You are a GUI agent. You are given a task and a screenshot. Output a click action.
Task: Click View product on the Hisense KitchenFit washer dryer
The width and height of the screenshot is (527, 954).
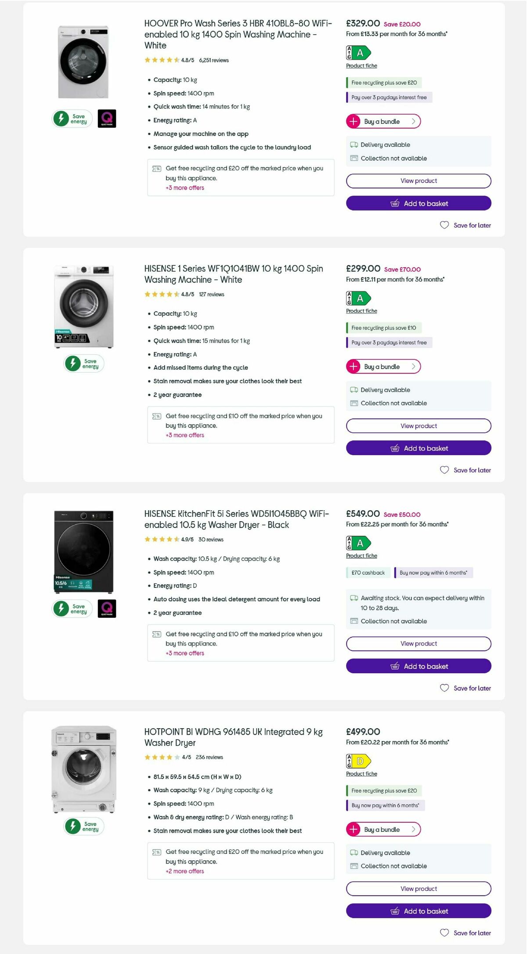point(418,643)
